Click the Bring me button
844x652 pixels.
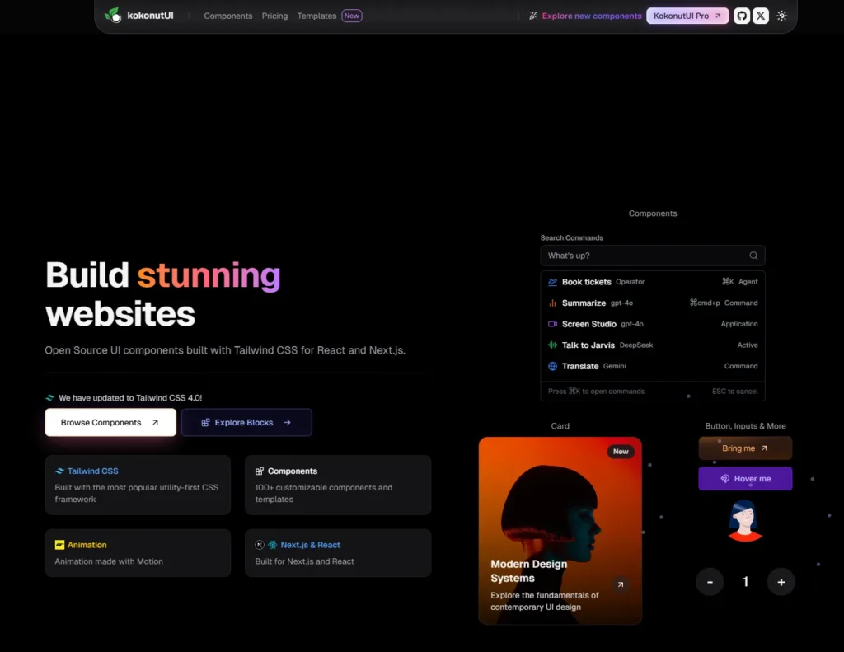745,448
